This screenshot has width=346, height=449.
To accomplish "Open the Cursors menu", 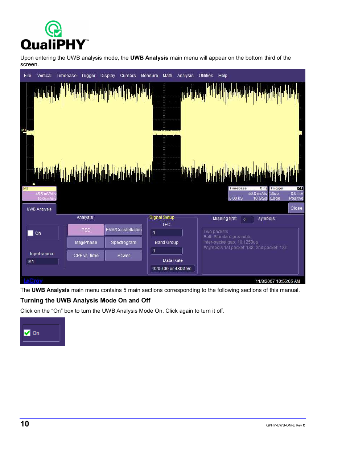I will click(x=128, y=76).
